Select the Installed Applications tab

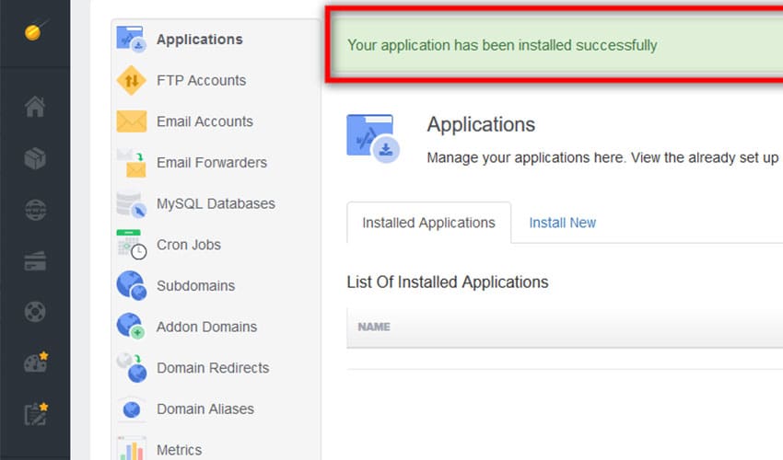pyautogui.click(x=428, y=223)
